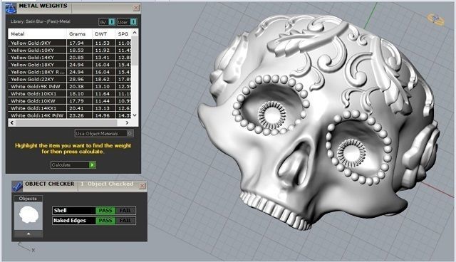Click the Shell FAIL indicator
This screenshot has width=456, height=262.
point(125,211)
